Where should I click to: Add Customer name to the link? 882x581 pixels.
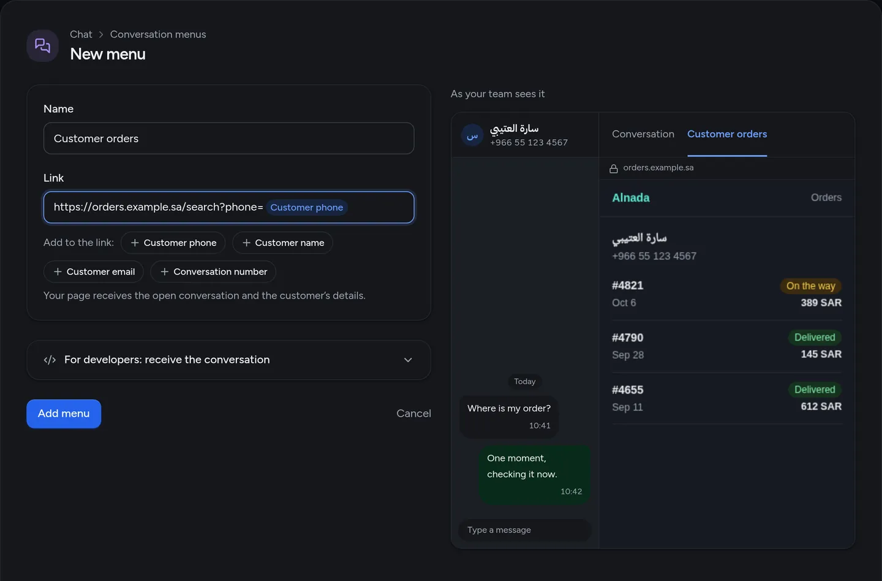click(282, 243)
